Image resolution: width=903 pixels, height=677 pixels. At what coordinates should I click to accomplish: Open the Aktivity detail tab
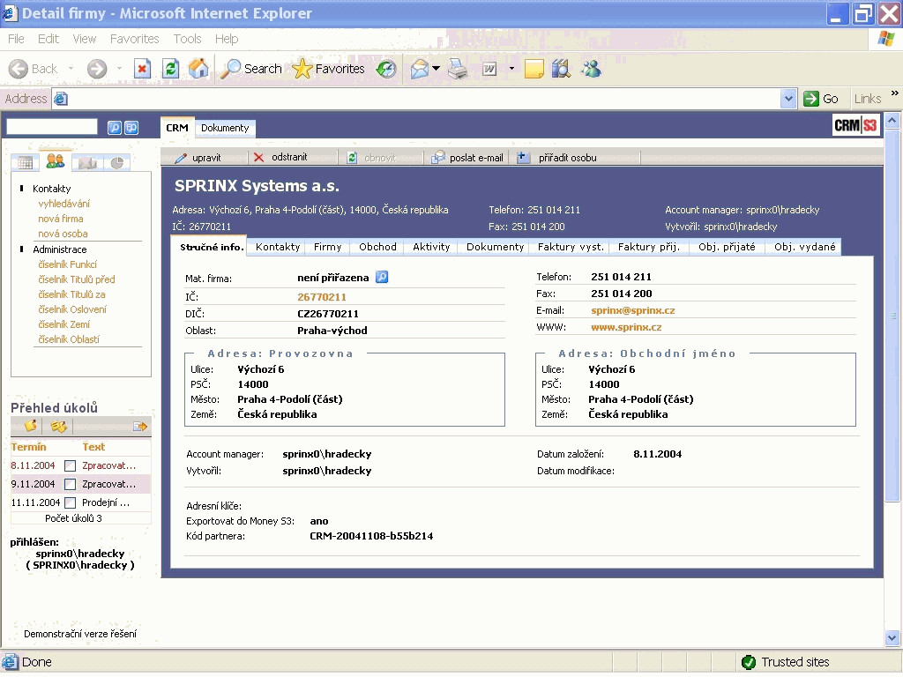click(430, 247)
